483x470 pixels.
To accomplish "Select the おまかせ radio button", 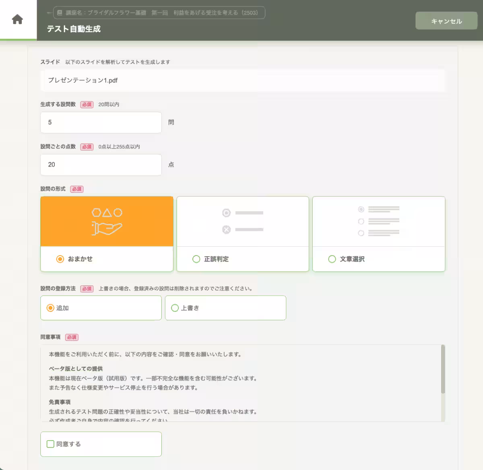I will tap(60, 259).
